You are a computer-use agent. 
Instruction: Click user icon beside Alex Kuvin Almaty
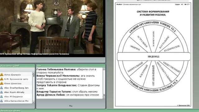click(2, 92)
